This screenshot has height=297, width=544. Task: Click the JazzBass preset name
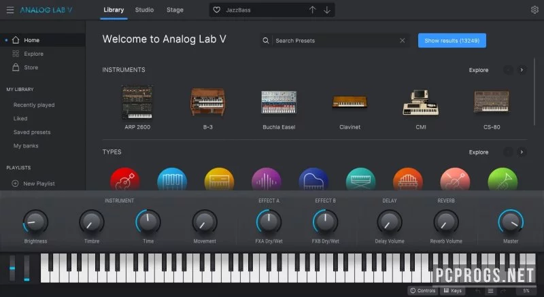point(238,10)
